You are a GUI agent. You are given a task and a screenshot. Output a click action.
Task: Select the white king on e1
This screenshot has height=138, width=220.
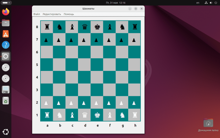[x=97, y=115]
